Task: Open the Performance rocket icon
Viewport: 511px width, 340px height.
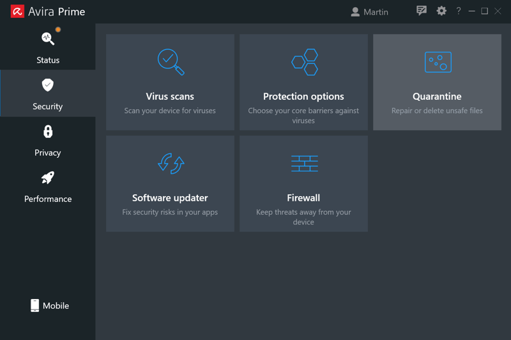Action: [48, 178]
